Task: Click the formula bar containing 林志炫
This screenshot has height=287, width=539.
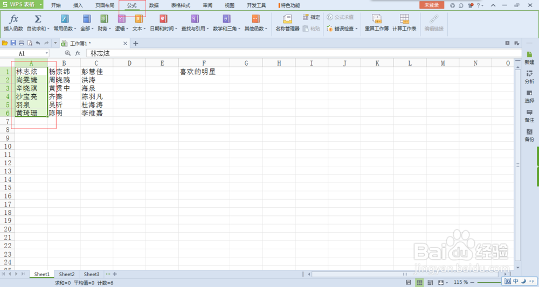Action: [x=304, y=53]
